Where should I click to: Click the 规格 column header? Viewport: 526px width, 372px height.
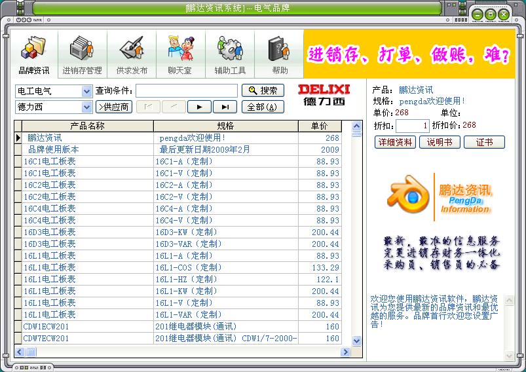pos(226,126)
